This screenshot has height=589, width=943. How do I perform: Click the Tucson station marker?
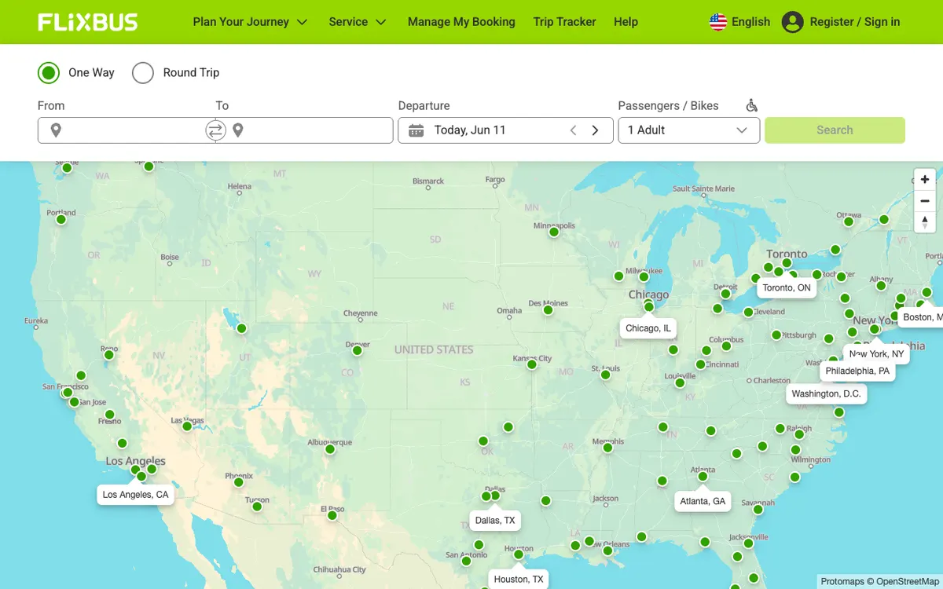pos(257,507)
